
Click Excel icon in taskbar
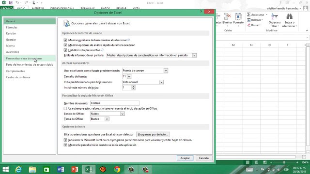coord(89,170)
